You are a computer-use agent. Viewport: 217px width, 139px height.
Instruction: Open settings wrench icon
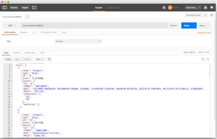point(206,8)
